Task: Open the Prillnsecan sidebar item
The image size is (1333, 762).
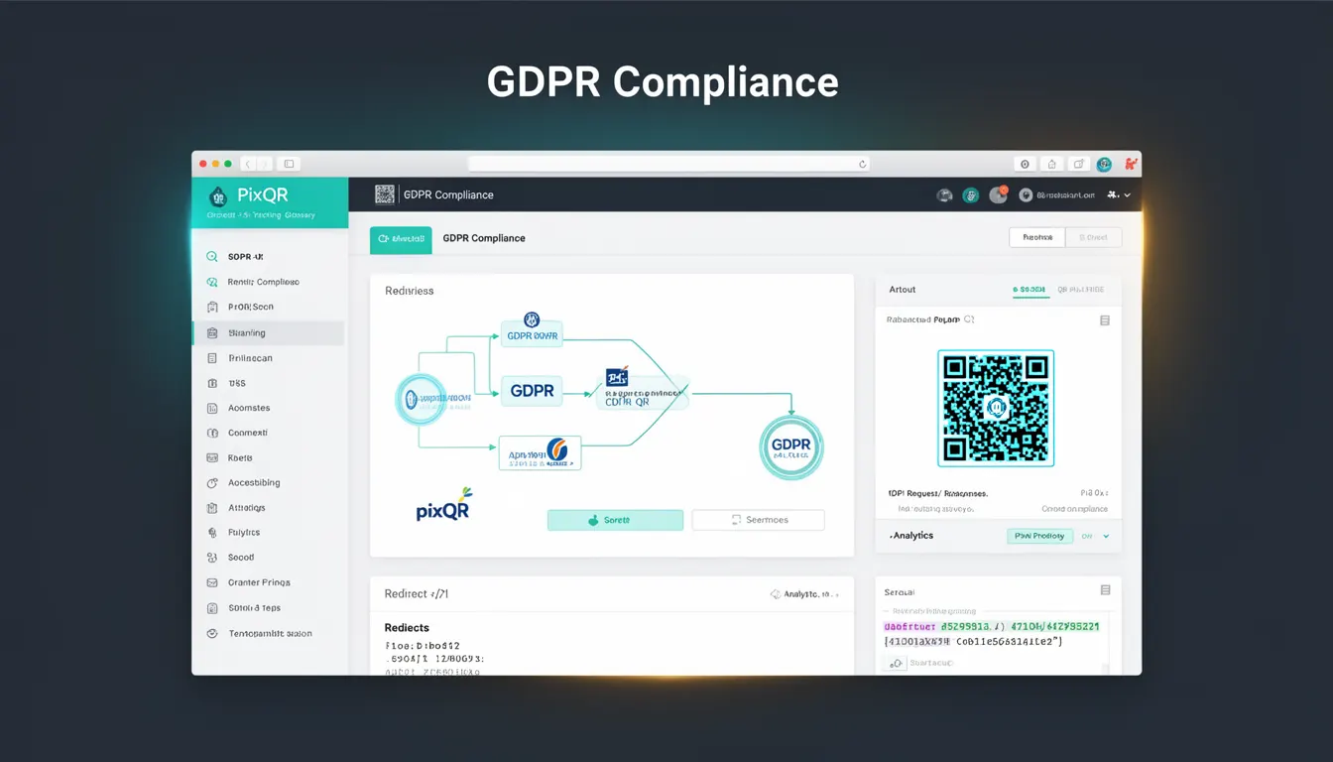Action: [x=268, y=358]
